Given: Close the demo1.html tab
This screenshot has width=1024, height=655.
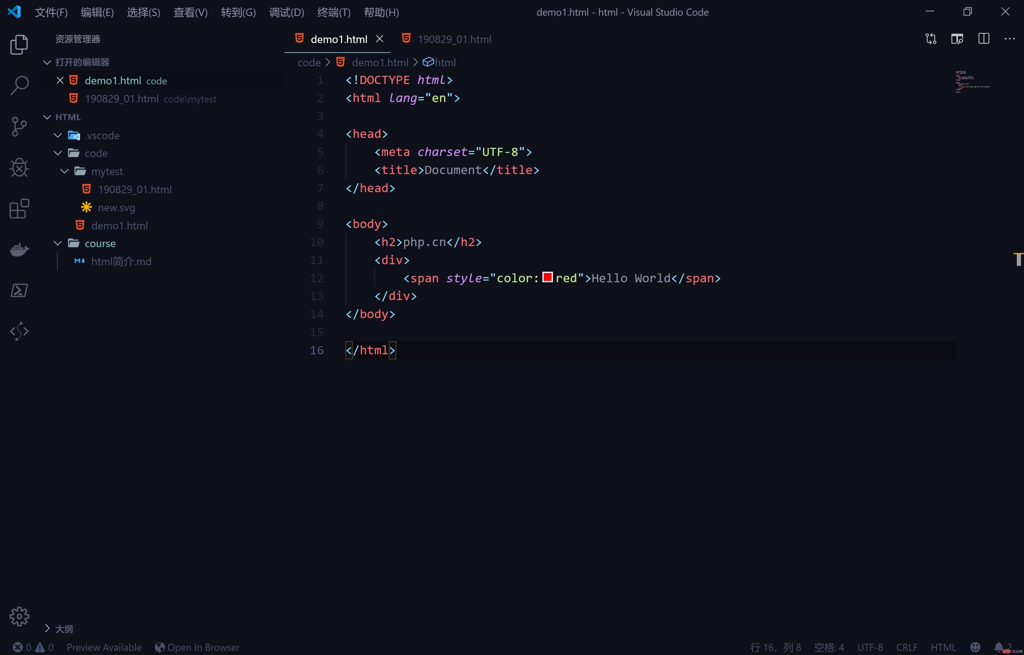Looking at the screenshot, I should 379,39.
